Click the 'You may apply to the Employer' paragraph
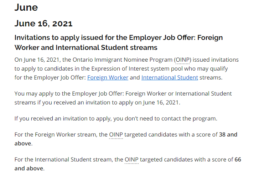Image resolution: width=254 pixels, height=175 pixels. [123, 93]
